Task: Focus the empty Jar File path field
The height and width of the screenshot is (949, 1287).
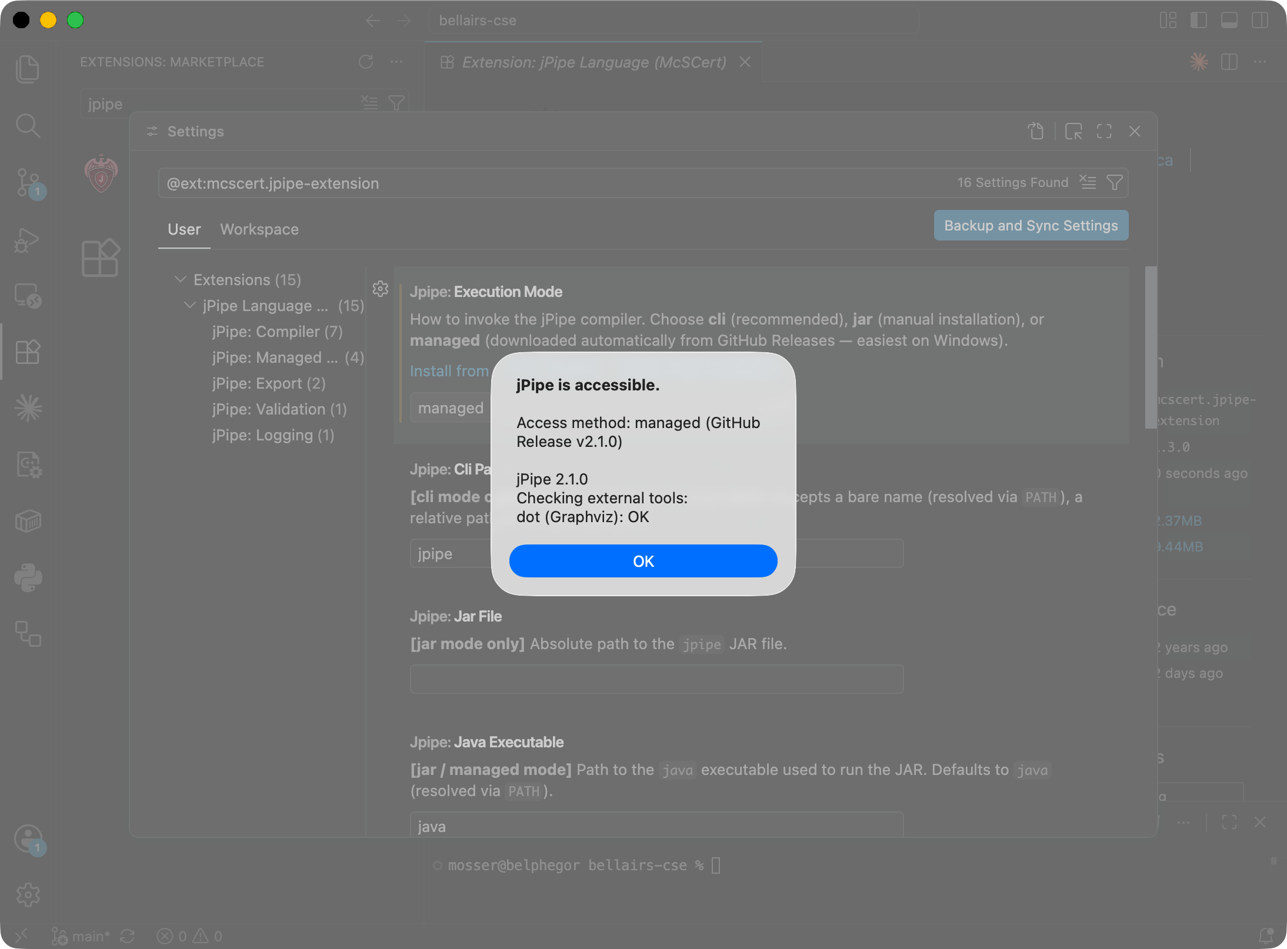Action: [x=656, y=679]
